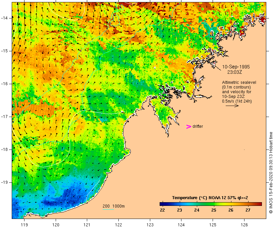
Task: Click the colorbar tick label '27'
Action: (248, 210)
